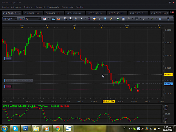This screenshot has height=132, width=176.
Task: Click the 0,79734 current price label
Action: click(x=168, y=84)
